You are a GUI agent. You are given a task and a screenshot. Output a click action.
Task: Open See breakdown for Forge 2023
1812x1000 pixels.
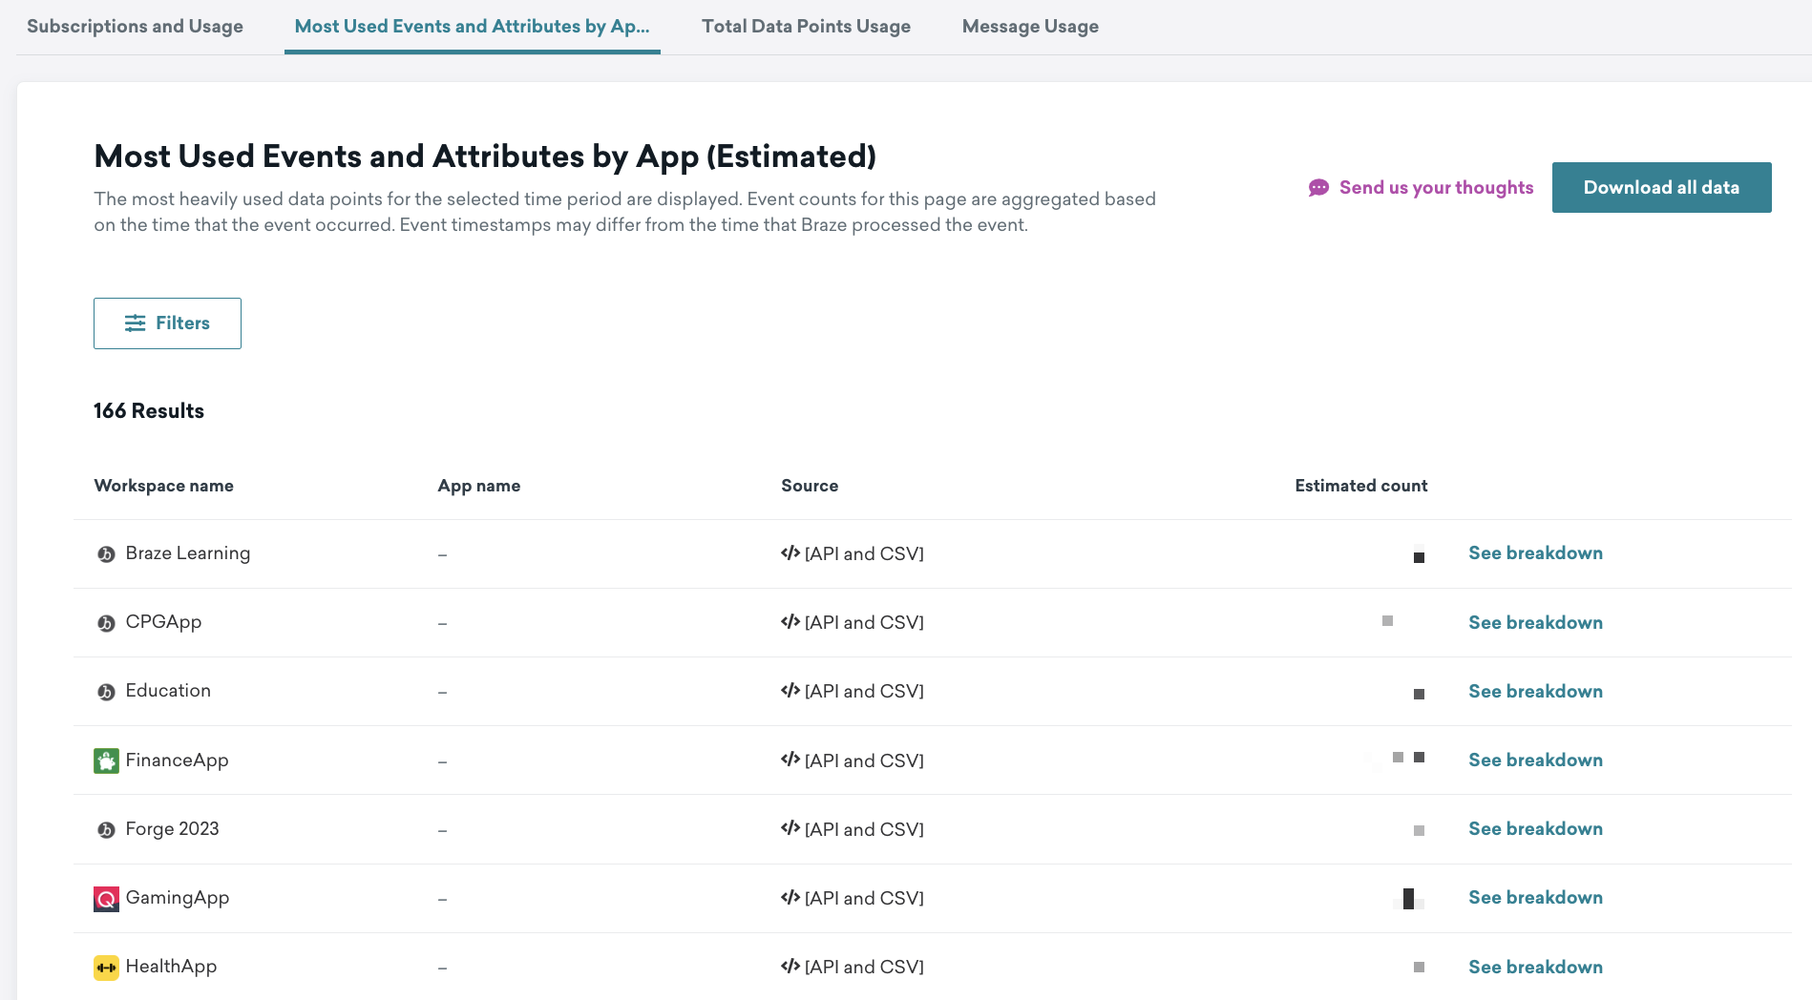click(1535, 828)
